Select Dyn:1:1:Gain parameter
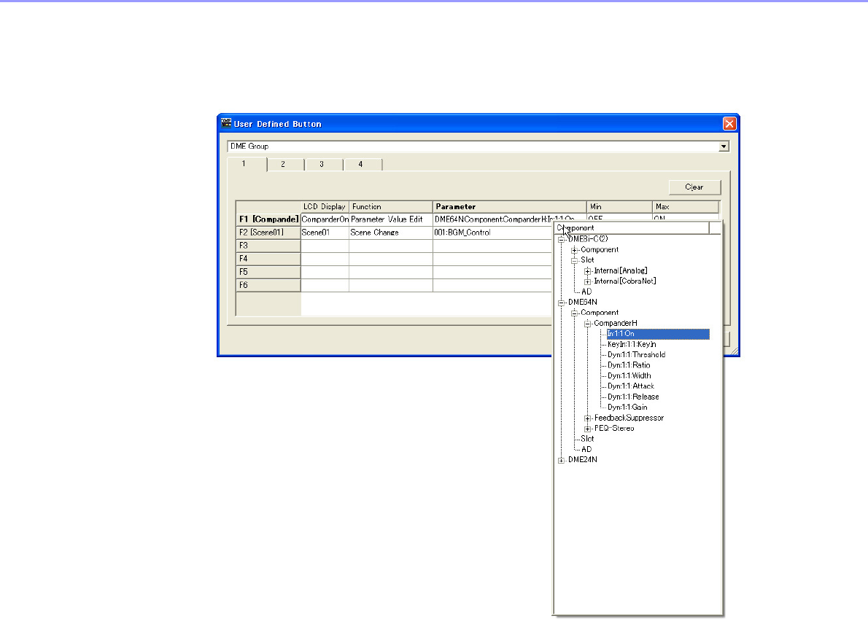Viewport: 868px width, 624px height. (627, 407)
